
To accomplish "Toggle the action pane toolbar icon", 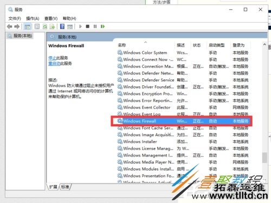I will (x=70, y=26).
